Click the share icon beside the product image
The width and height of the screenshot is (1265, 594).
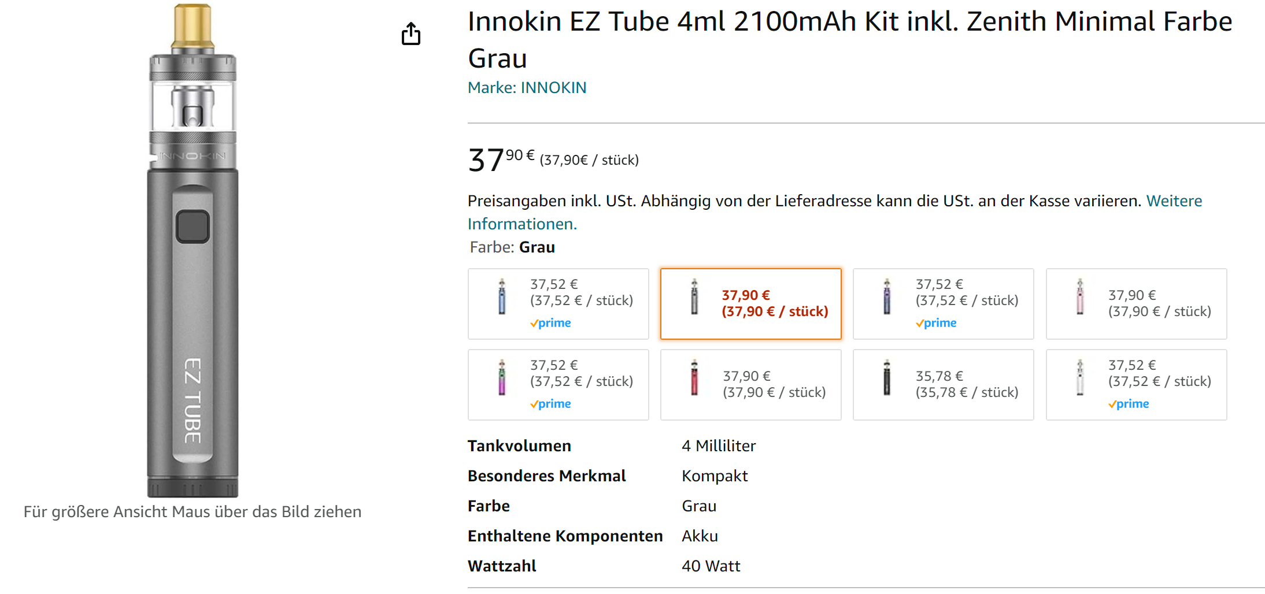coord(411,34)
